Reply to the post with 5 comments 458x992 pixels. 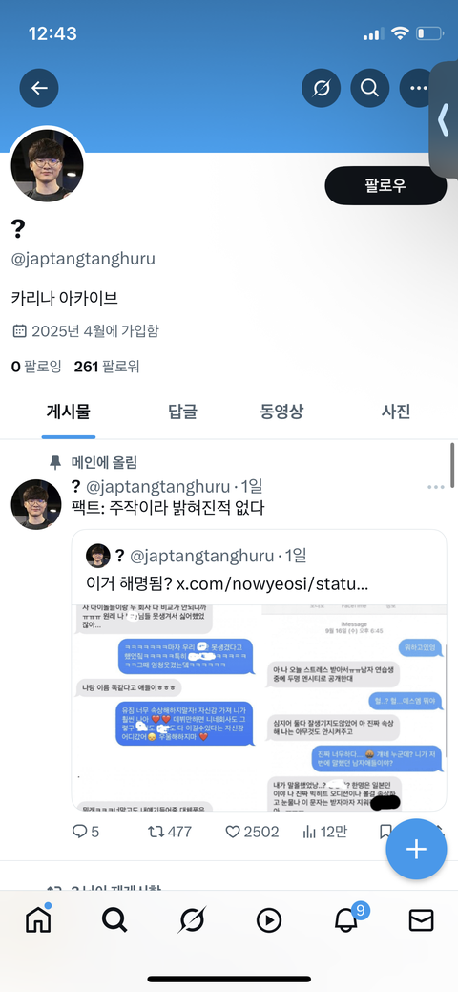click(86, 832)
